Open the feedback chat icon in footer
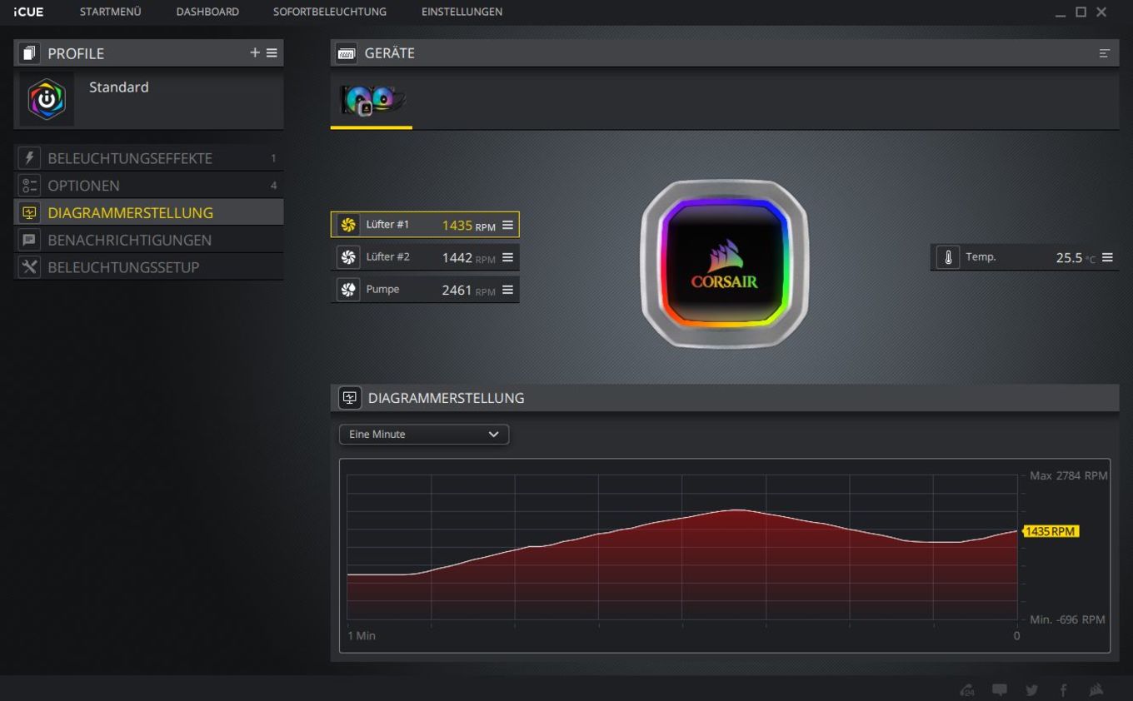This screenshot has height=701, width=1133. pyautogui.click(x=1000, y=690)
